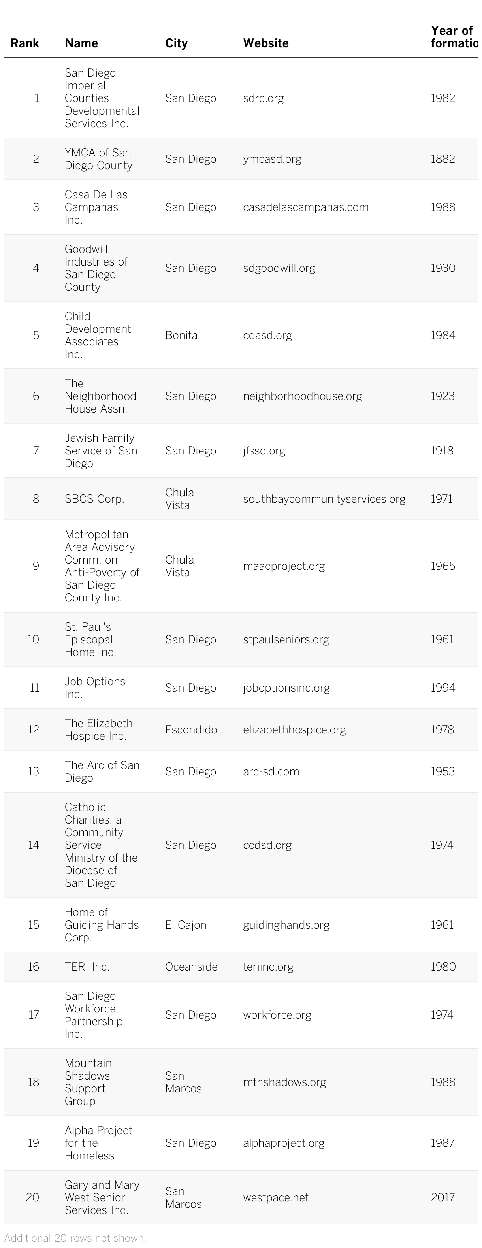Open the ymcasd.org website link

[272, 159]
